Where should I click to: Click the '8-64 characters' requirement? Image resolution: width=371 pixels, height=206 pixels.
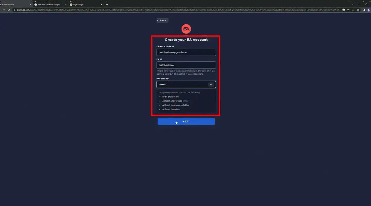coord(170,97)
